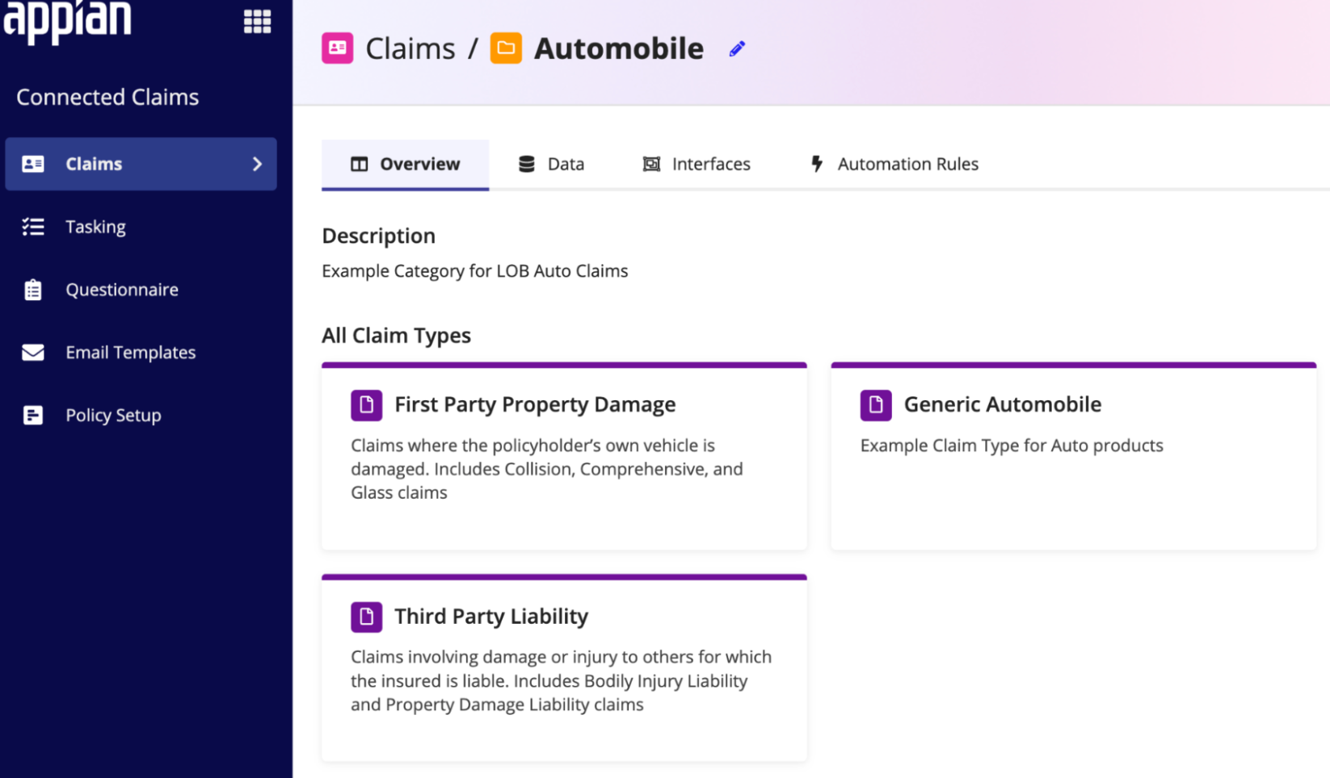1330x778 pixels.
Task: Open Questionnaire from the sidebar
Action: 141,290
